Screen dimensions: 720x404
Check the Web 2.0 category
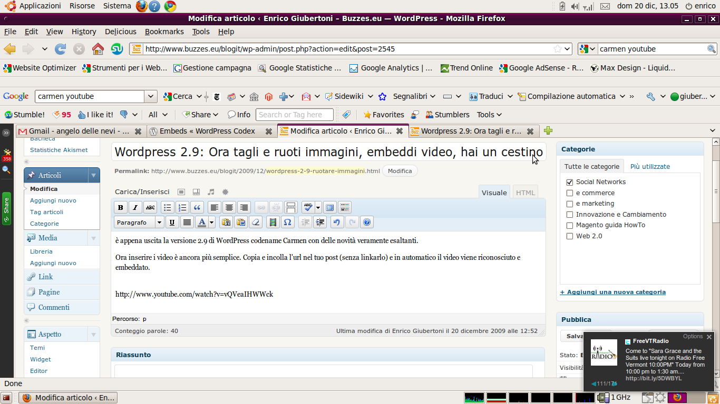pos(569,236)
